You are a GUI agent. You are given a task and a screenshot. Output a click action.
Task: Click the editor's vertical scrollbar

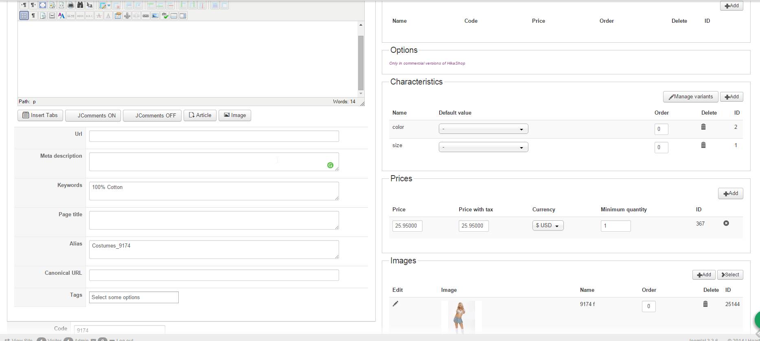pyautogui.click(x=361, y=63)
